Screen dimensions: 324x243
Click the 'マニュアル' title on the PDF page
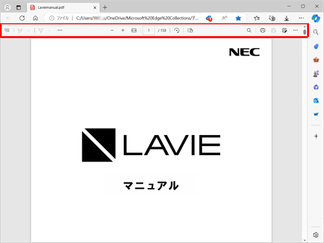pyautogui.click(x=151, y=185)
